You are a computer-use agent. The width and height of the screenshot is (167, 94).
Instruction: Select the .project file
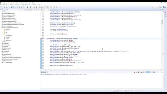click(7, 39)
